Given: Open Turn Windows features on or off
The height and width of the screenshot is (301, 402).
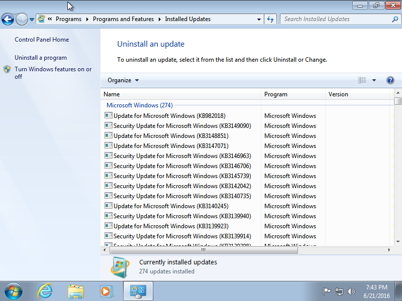Looking at the screenshot, I should coord(53,73).
